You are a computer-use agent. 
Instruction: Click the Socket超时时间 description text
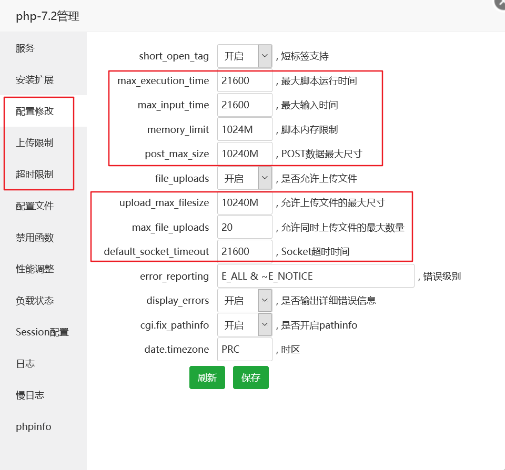(315, 252)
